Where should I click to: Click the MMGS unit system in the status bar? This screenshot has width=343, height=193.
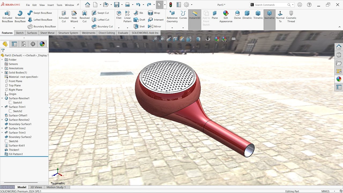[x=325, y=191]
